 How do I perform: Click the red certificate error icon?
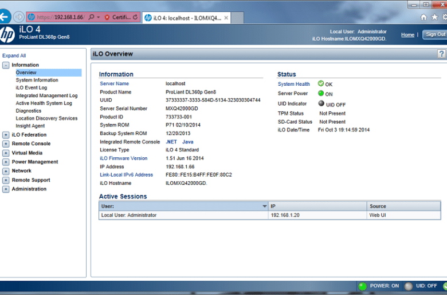tap(107, 17)
